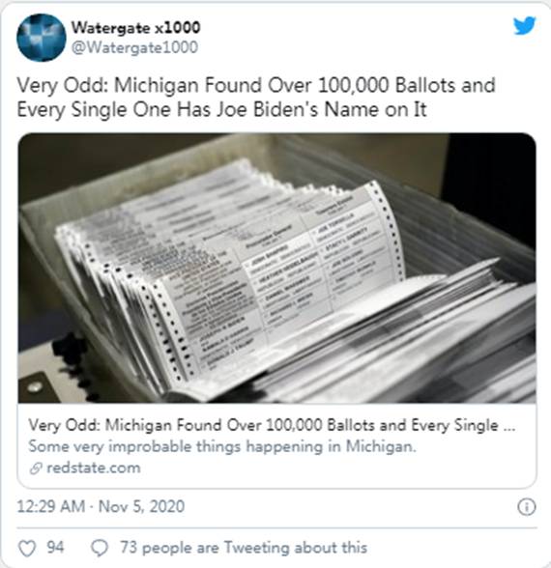Visit the @Watergate1000 handle link

click(x=134, y=47)
